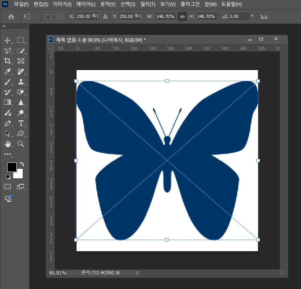
Task: Select the History Brush tool
Action: (8, 92)
